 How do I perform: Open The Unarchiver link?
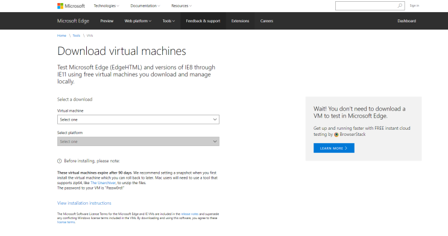pyautogui.click(x=103, y=183)
